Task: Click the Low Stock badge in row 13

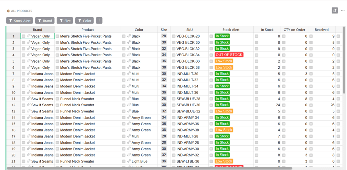Action: [224, 111]
